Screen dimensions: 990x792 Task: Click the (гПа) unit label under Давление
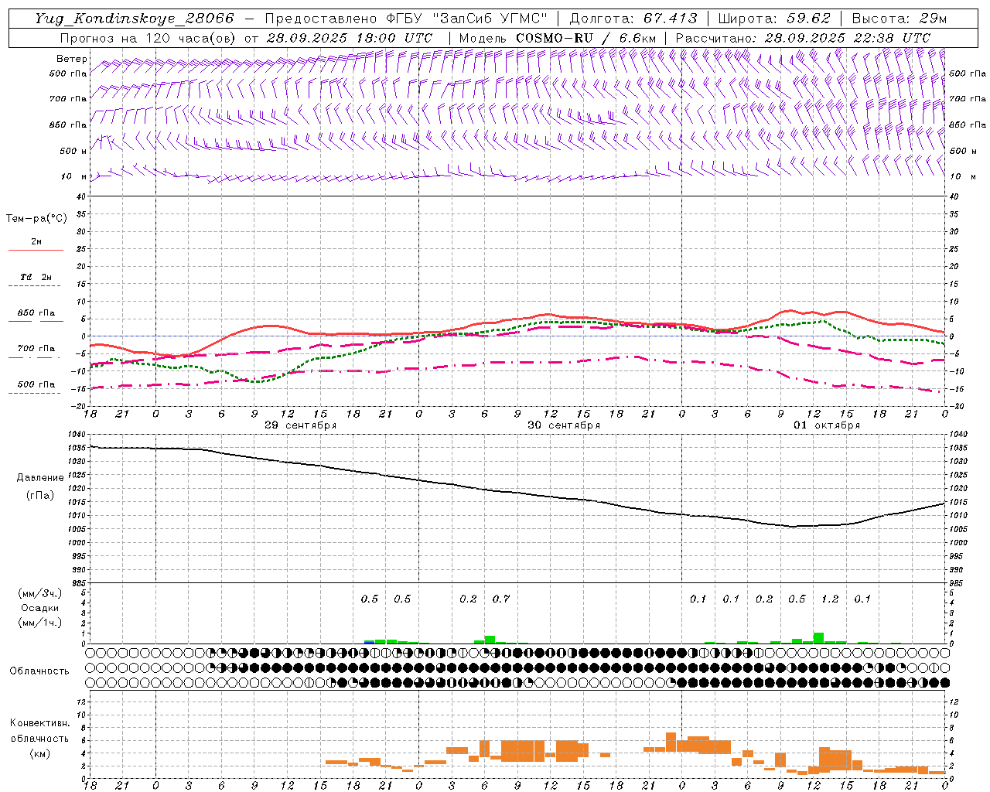tap(39, 495)
